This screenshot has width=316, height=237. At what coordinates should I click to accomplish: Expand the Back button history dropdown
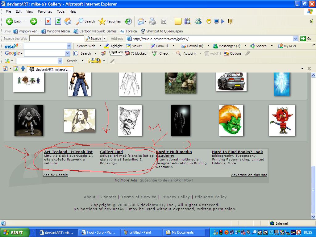click(x=25, y=21)
